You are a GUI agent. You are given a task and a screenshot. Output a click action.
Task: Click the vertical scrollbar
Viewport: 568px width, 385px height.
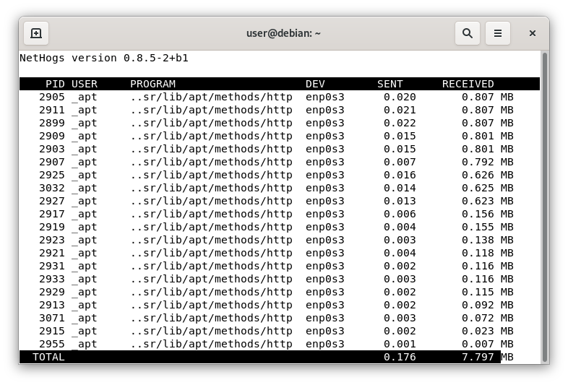pyautogui.click(x=544, y=207)
